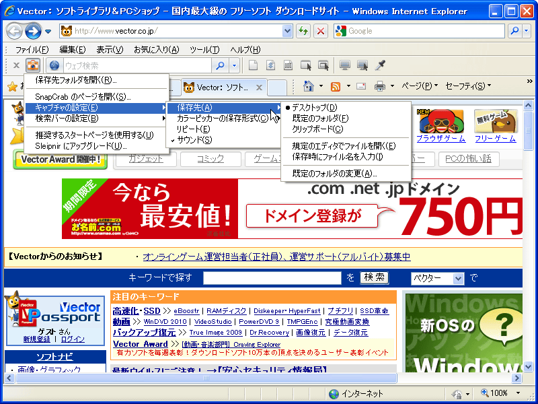Close the SnapCrab toolbar with the X
Image resolution: width=538 pixels, height=404 pixels.
pos(16,65)
